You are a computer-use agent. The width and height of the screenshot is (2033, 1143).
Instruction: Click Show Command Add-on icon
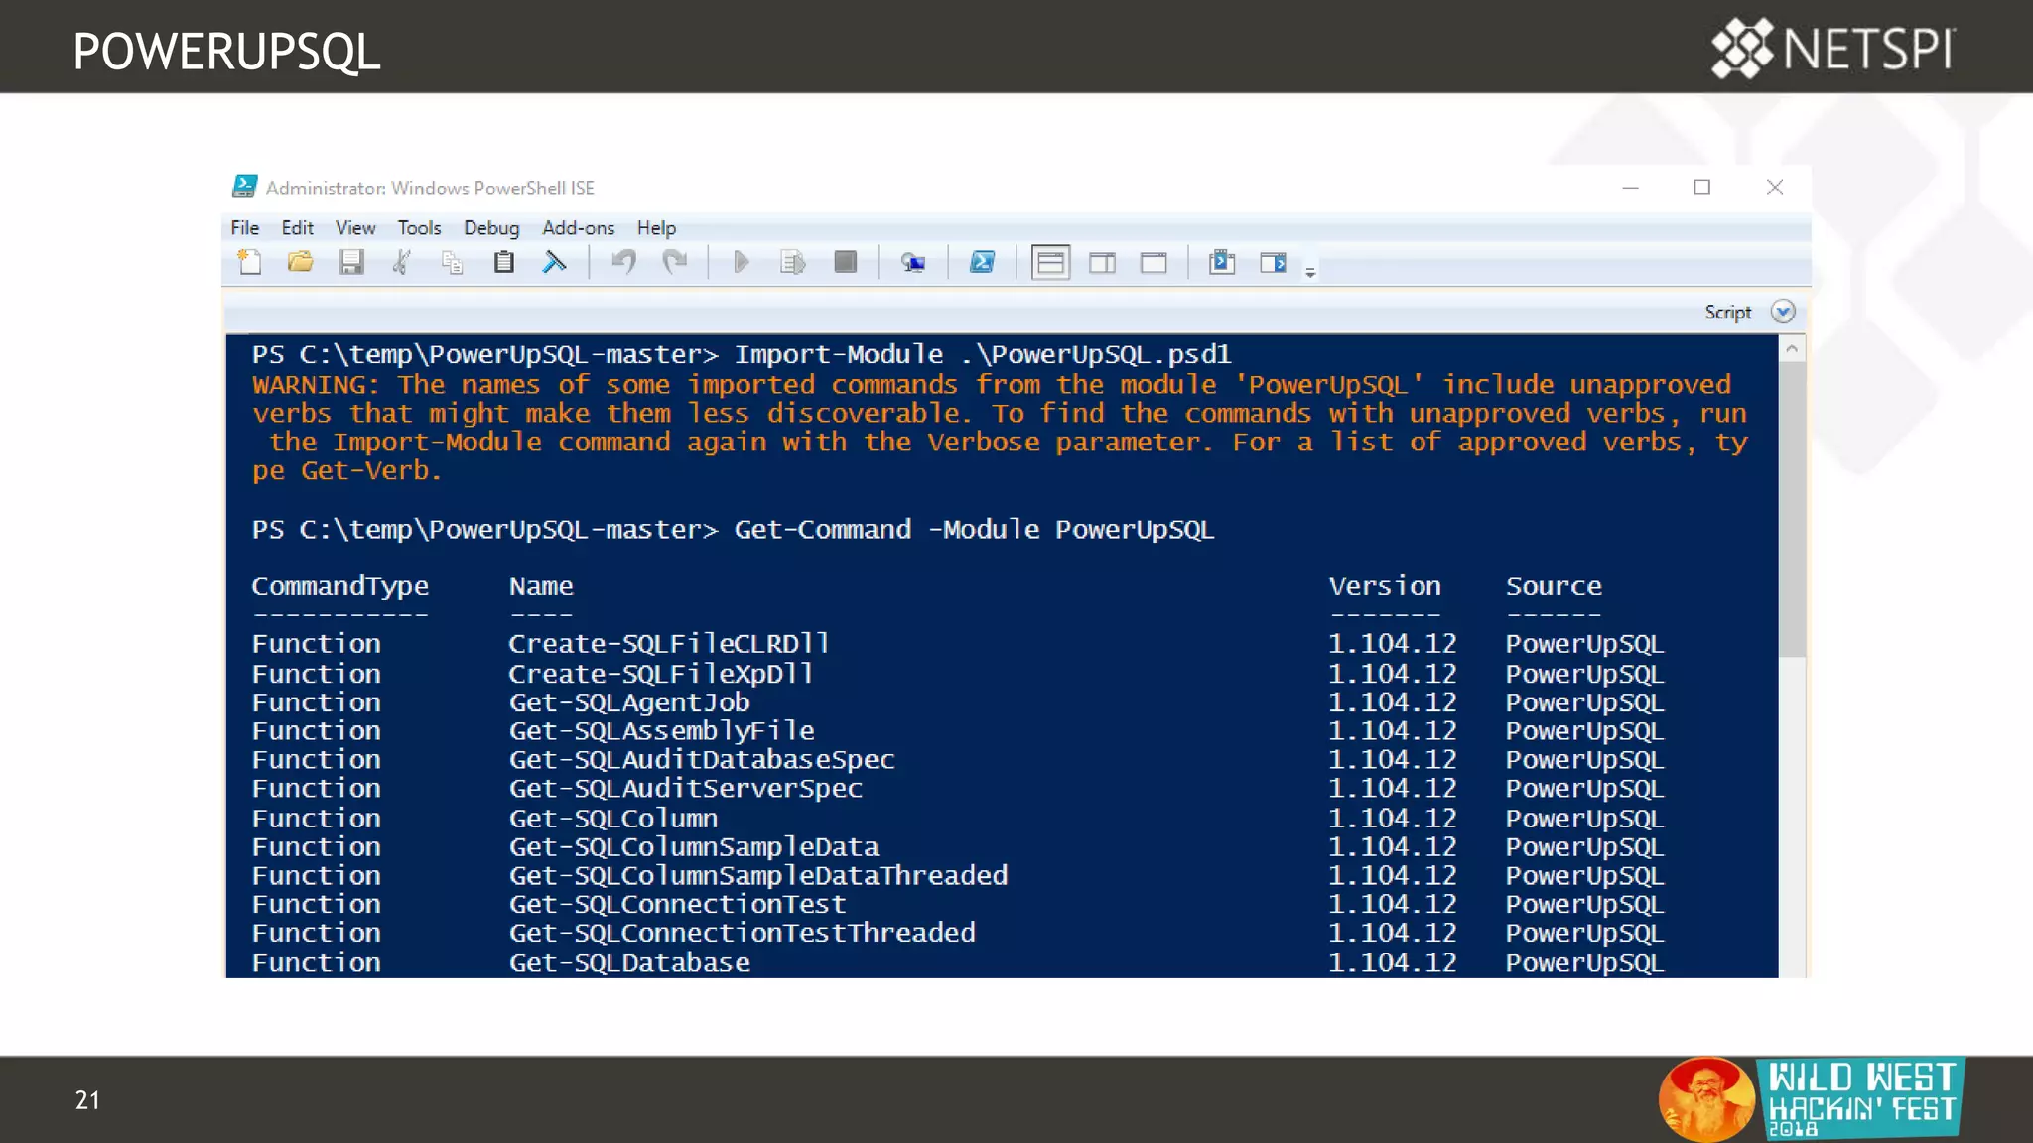[1274, 263]
